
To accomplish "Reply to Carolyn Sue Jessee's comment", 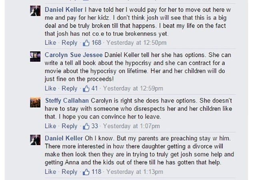I will point(70,88).
